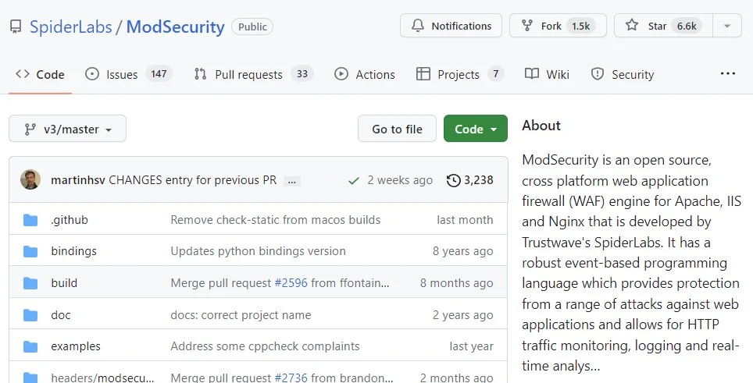
Task: Open the Wiki tab
Action: tap(547, 74)
